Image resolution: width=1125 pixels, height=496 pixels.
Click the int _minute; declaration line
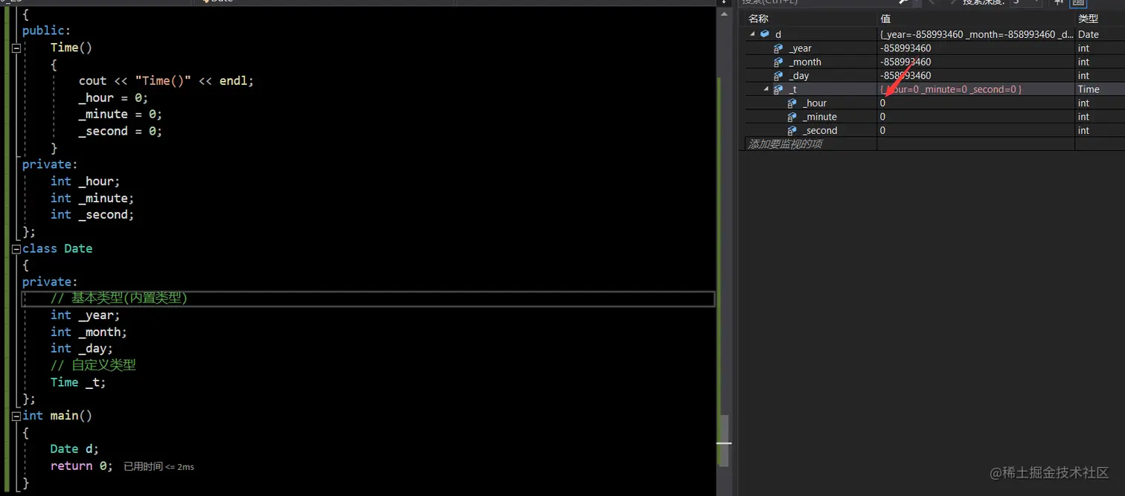(x=92, y=199)
